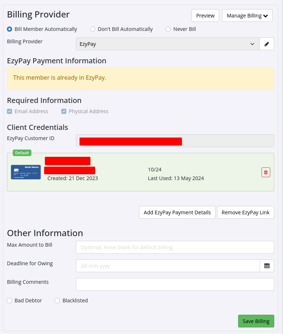This screenshot has width=283, height=334.
Task: Click the bank card thumbnail image
Action: click(26, 172)
